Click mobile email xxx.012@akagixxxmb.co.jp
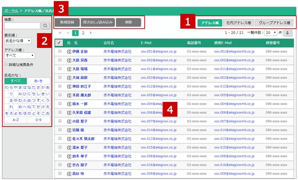Viewport: 298px width, 180px height. [x=234, y=86]
